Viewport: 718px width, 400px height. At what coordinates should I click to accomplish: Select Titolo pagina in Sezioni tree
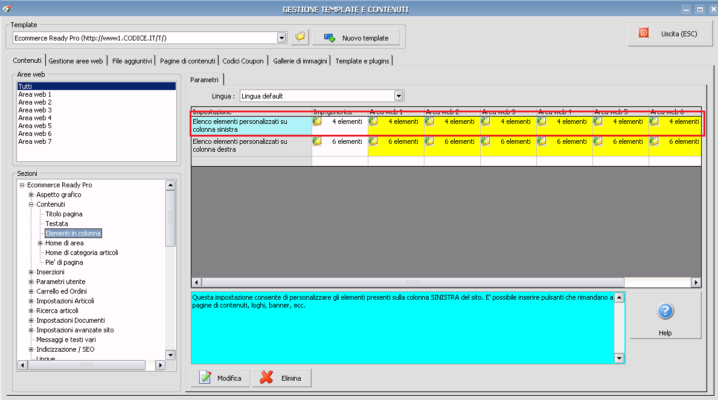(63, 214)
